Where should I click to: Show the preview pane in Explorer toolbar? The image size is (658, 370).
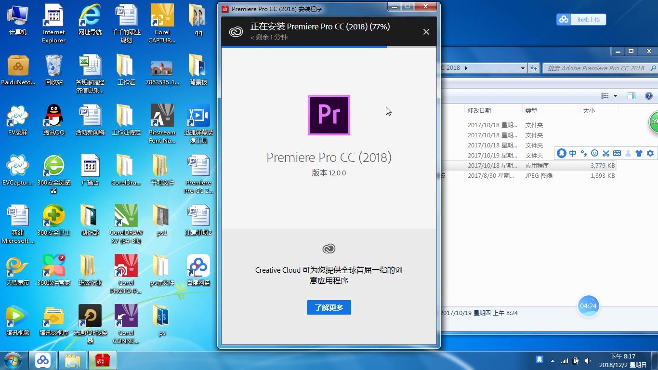[632, 96]
